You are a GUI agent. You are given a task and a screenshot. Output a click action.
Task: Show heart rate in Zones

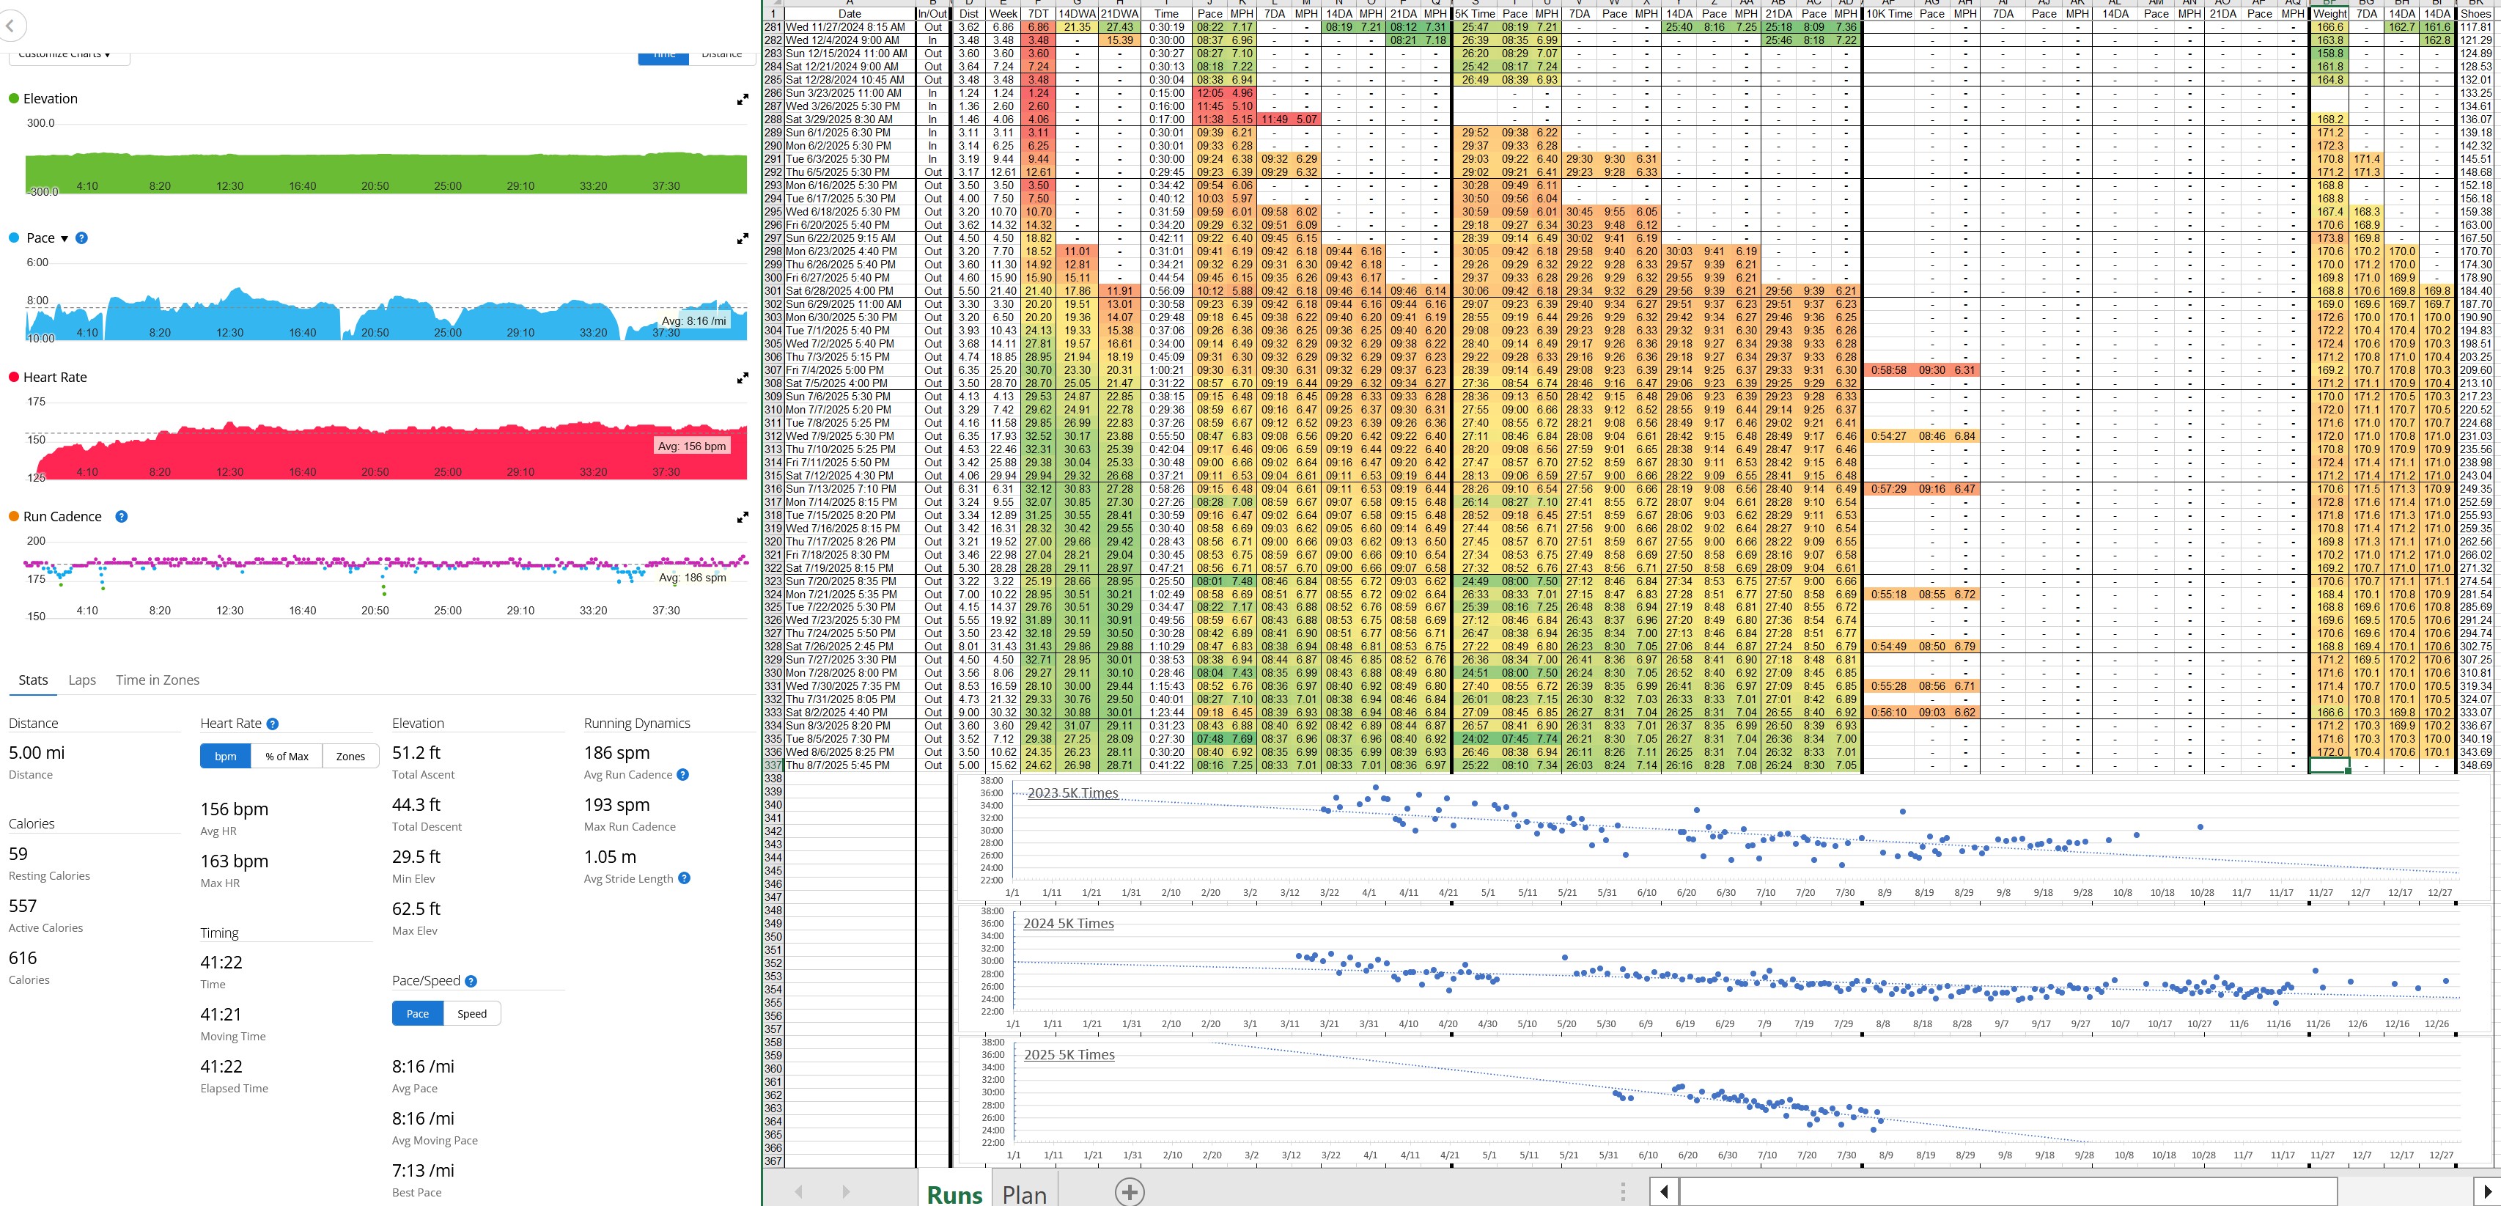tap(350, 757)
